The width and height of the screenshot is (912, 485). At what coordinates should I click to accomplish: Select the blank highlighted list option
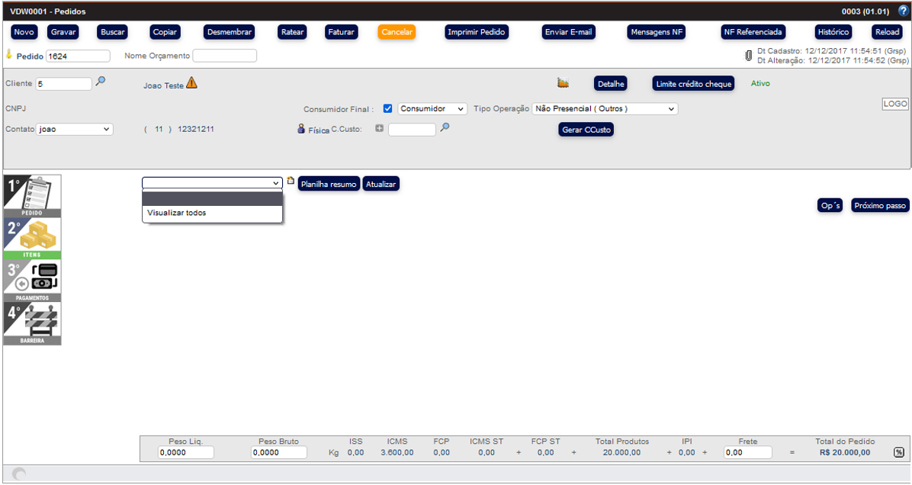pos(212,199)
